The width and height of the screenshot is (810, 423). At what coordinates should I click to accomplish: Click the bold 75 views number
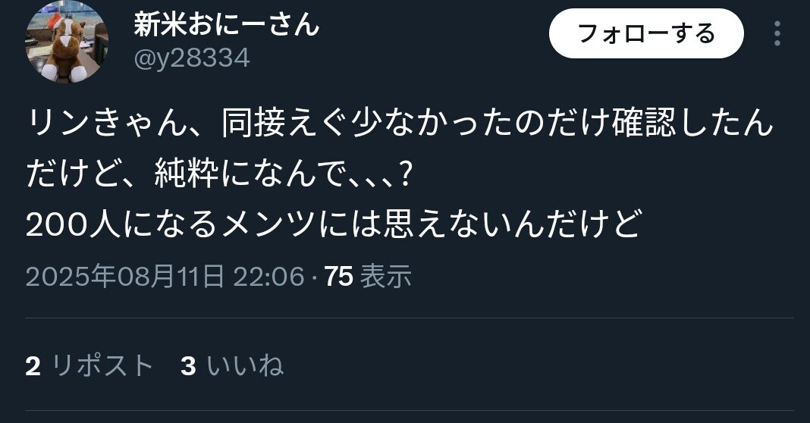click(x=339, y=277)
